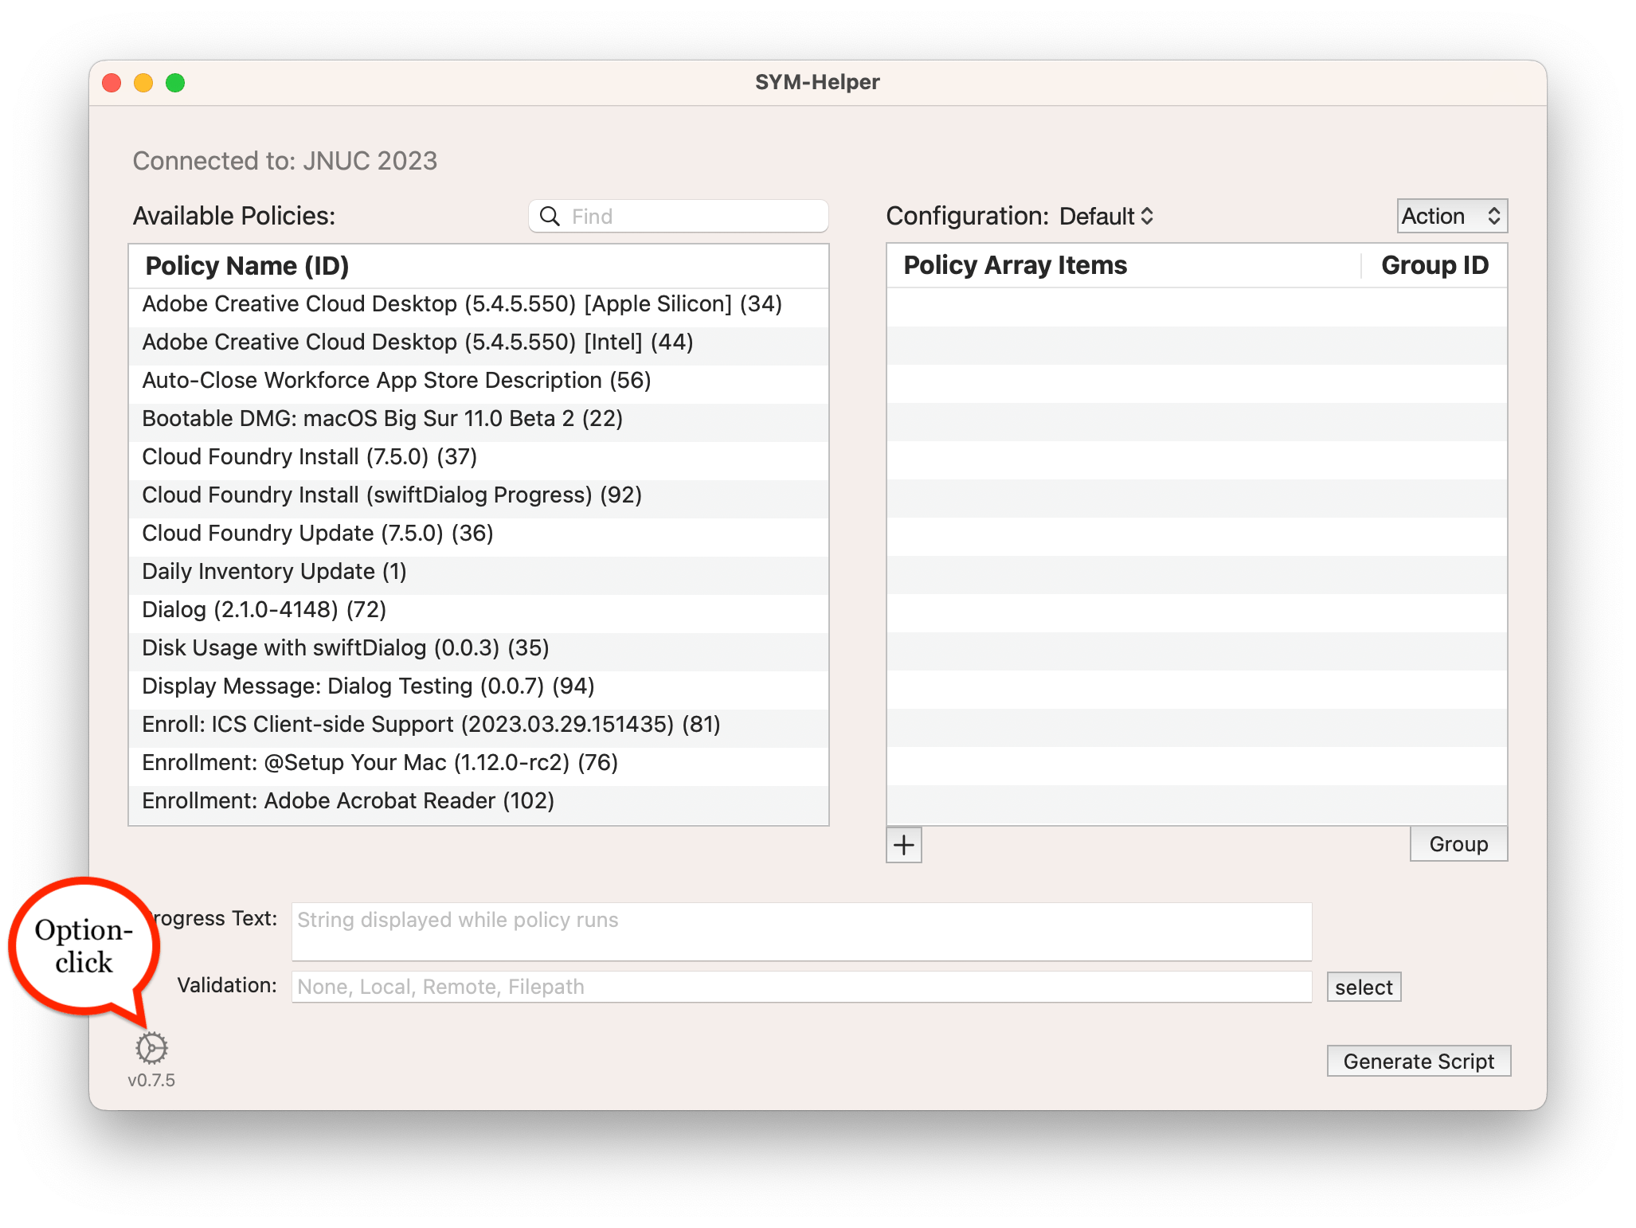Image resolution: width=1636 pixels, height=1228 pixels.
Task: Select the Daily Inventory Update (1) policy
Action: coord(274,572)
